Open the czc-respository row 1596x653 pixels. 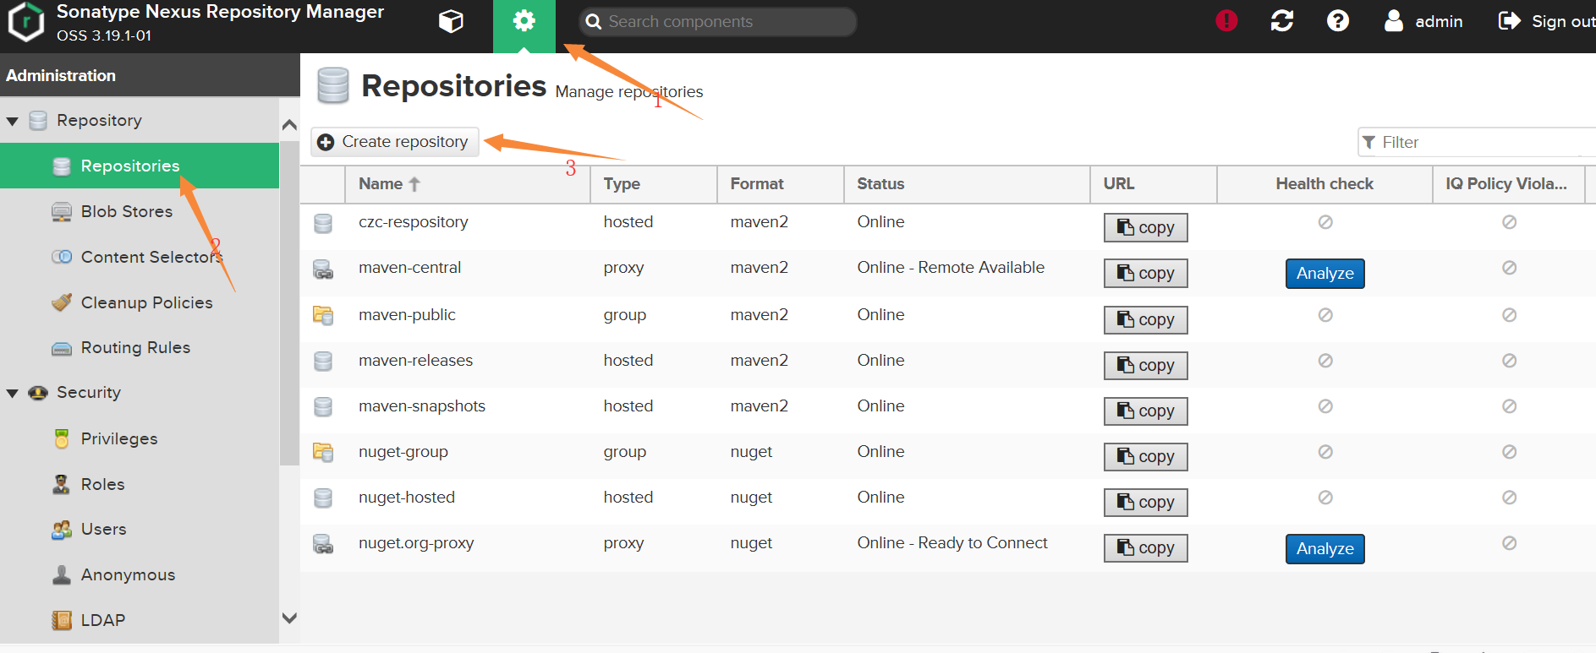[947, 227]
